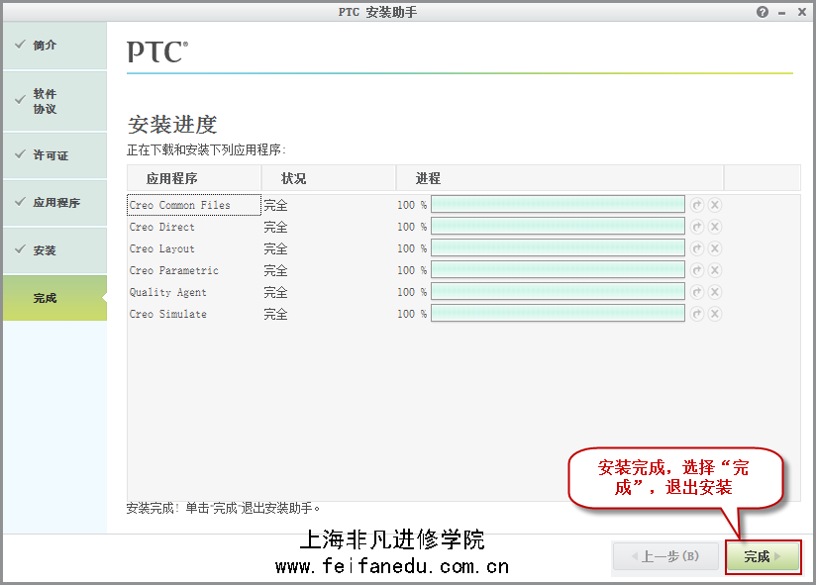816x585 pixels.
Task: Select the 安装 step in sidebar
Action: pyautogui.click(x=54, y=250)
